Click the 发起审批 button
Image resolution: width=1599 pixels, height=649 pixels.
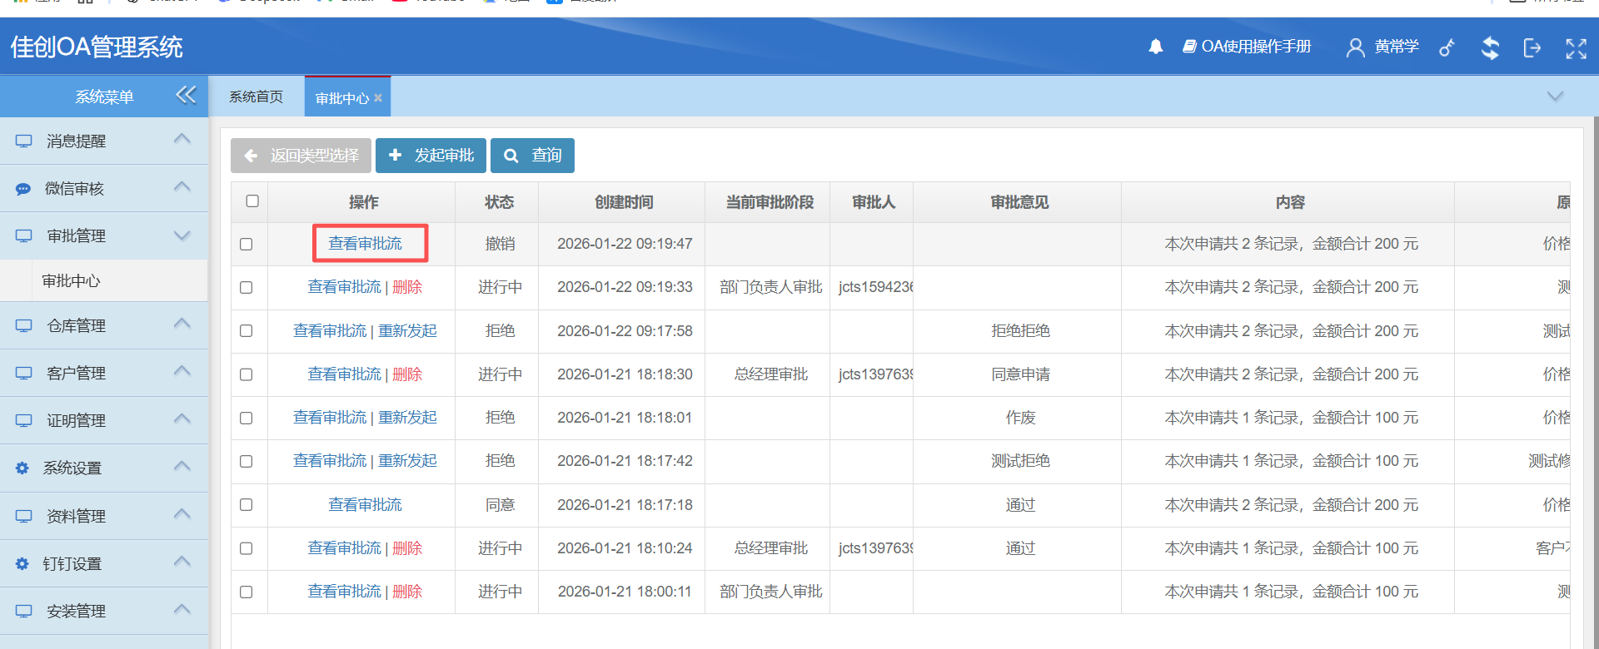coord(431,156)
